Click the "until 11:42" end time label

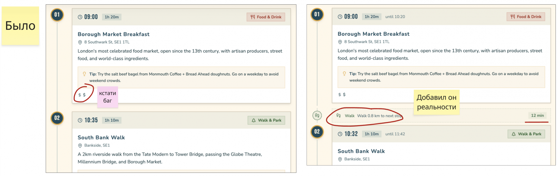(x=395, y=134)
